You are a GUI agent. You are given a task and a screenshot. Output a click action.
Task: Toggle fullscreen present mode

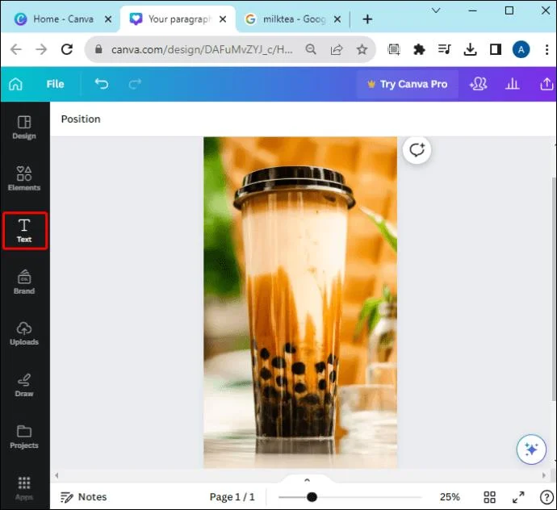518,497
